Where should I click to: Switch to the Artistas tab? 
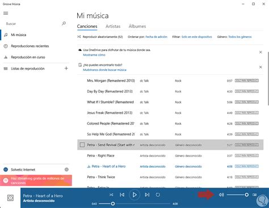pyautogui.click(x=113, y=26)
